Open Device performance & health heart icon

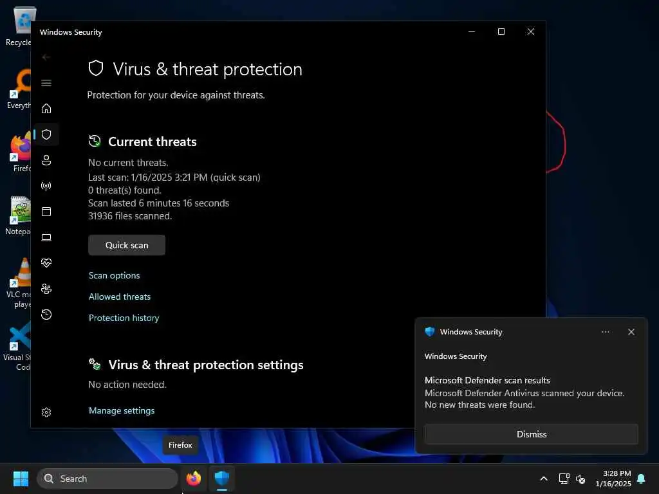tap(46, 263)
